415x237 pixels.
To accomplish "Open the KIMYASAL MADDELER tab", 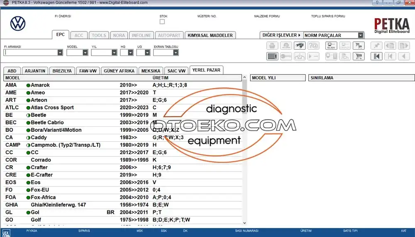I will coord(210,35).
